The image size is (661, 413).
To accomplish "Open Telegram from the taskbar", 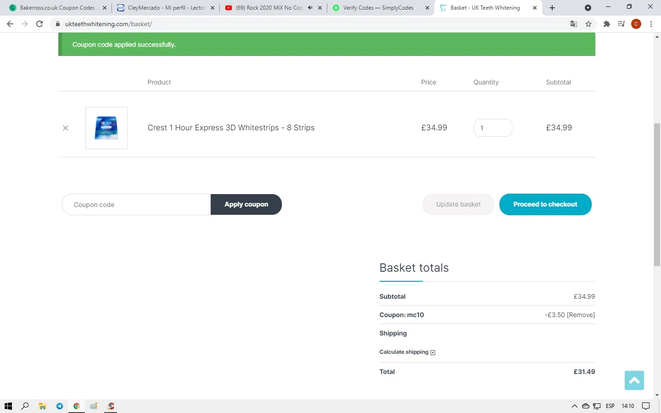I will (60, 406).
